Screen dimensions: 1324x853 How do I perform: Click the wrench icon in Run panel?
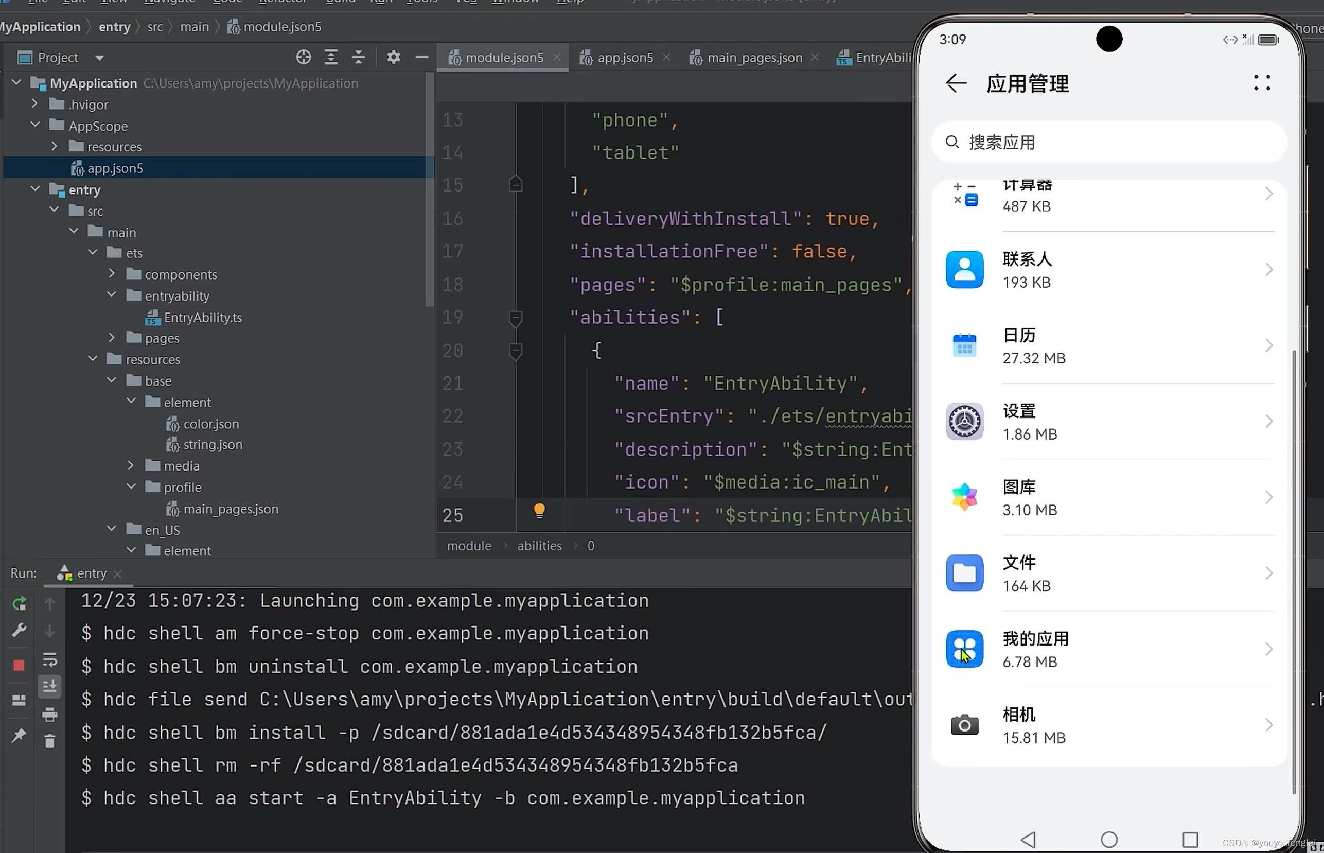click(x=19, y=631)
